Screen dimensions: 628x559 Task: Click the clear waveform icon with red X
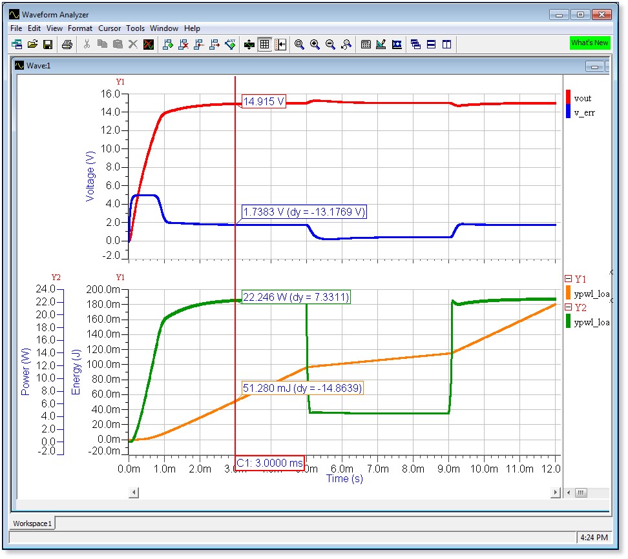[149, 45]
